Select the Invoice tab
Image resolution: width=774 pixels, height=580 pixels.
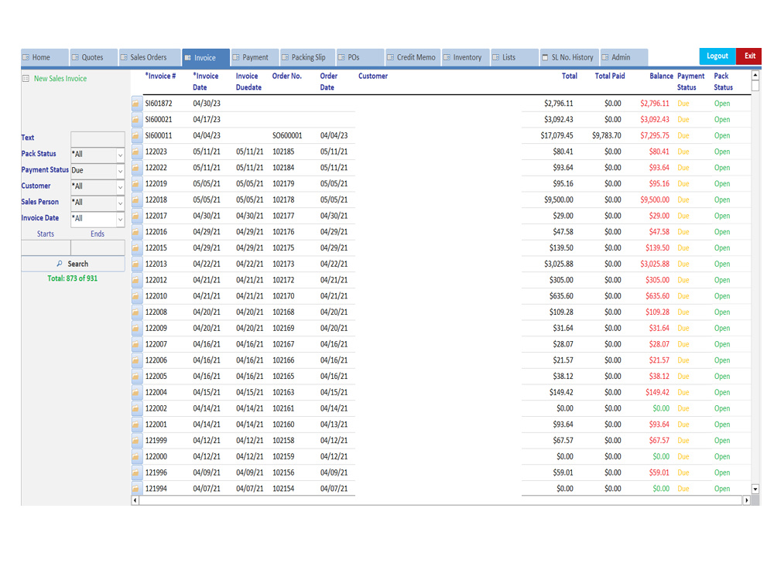click(x=205, y=57)
